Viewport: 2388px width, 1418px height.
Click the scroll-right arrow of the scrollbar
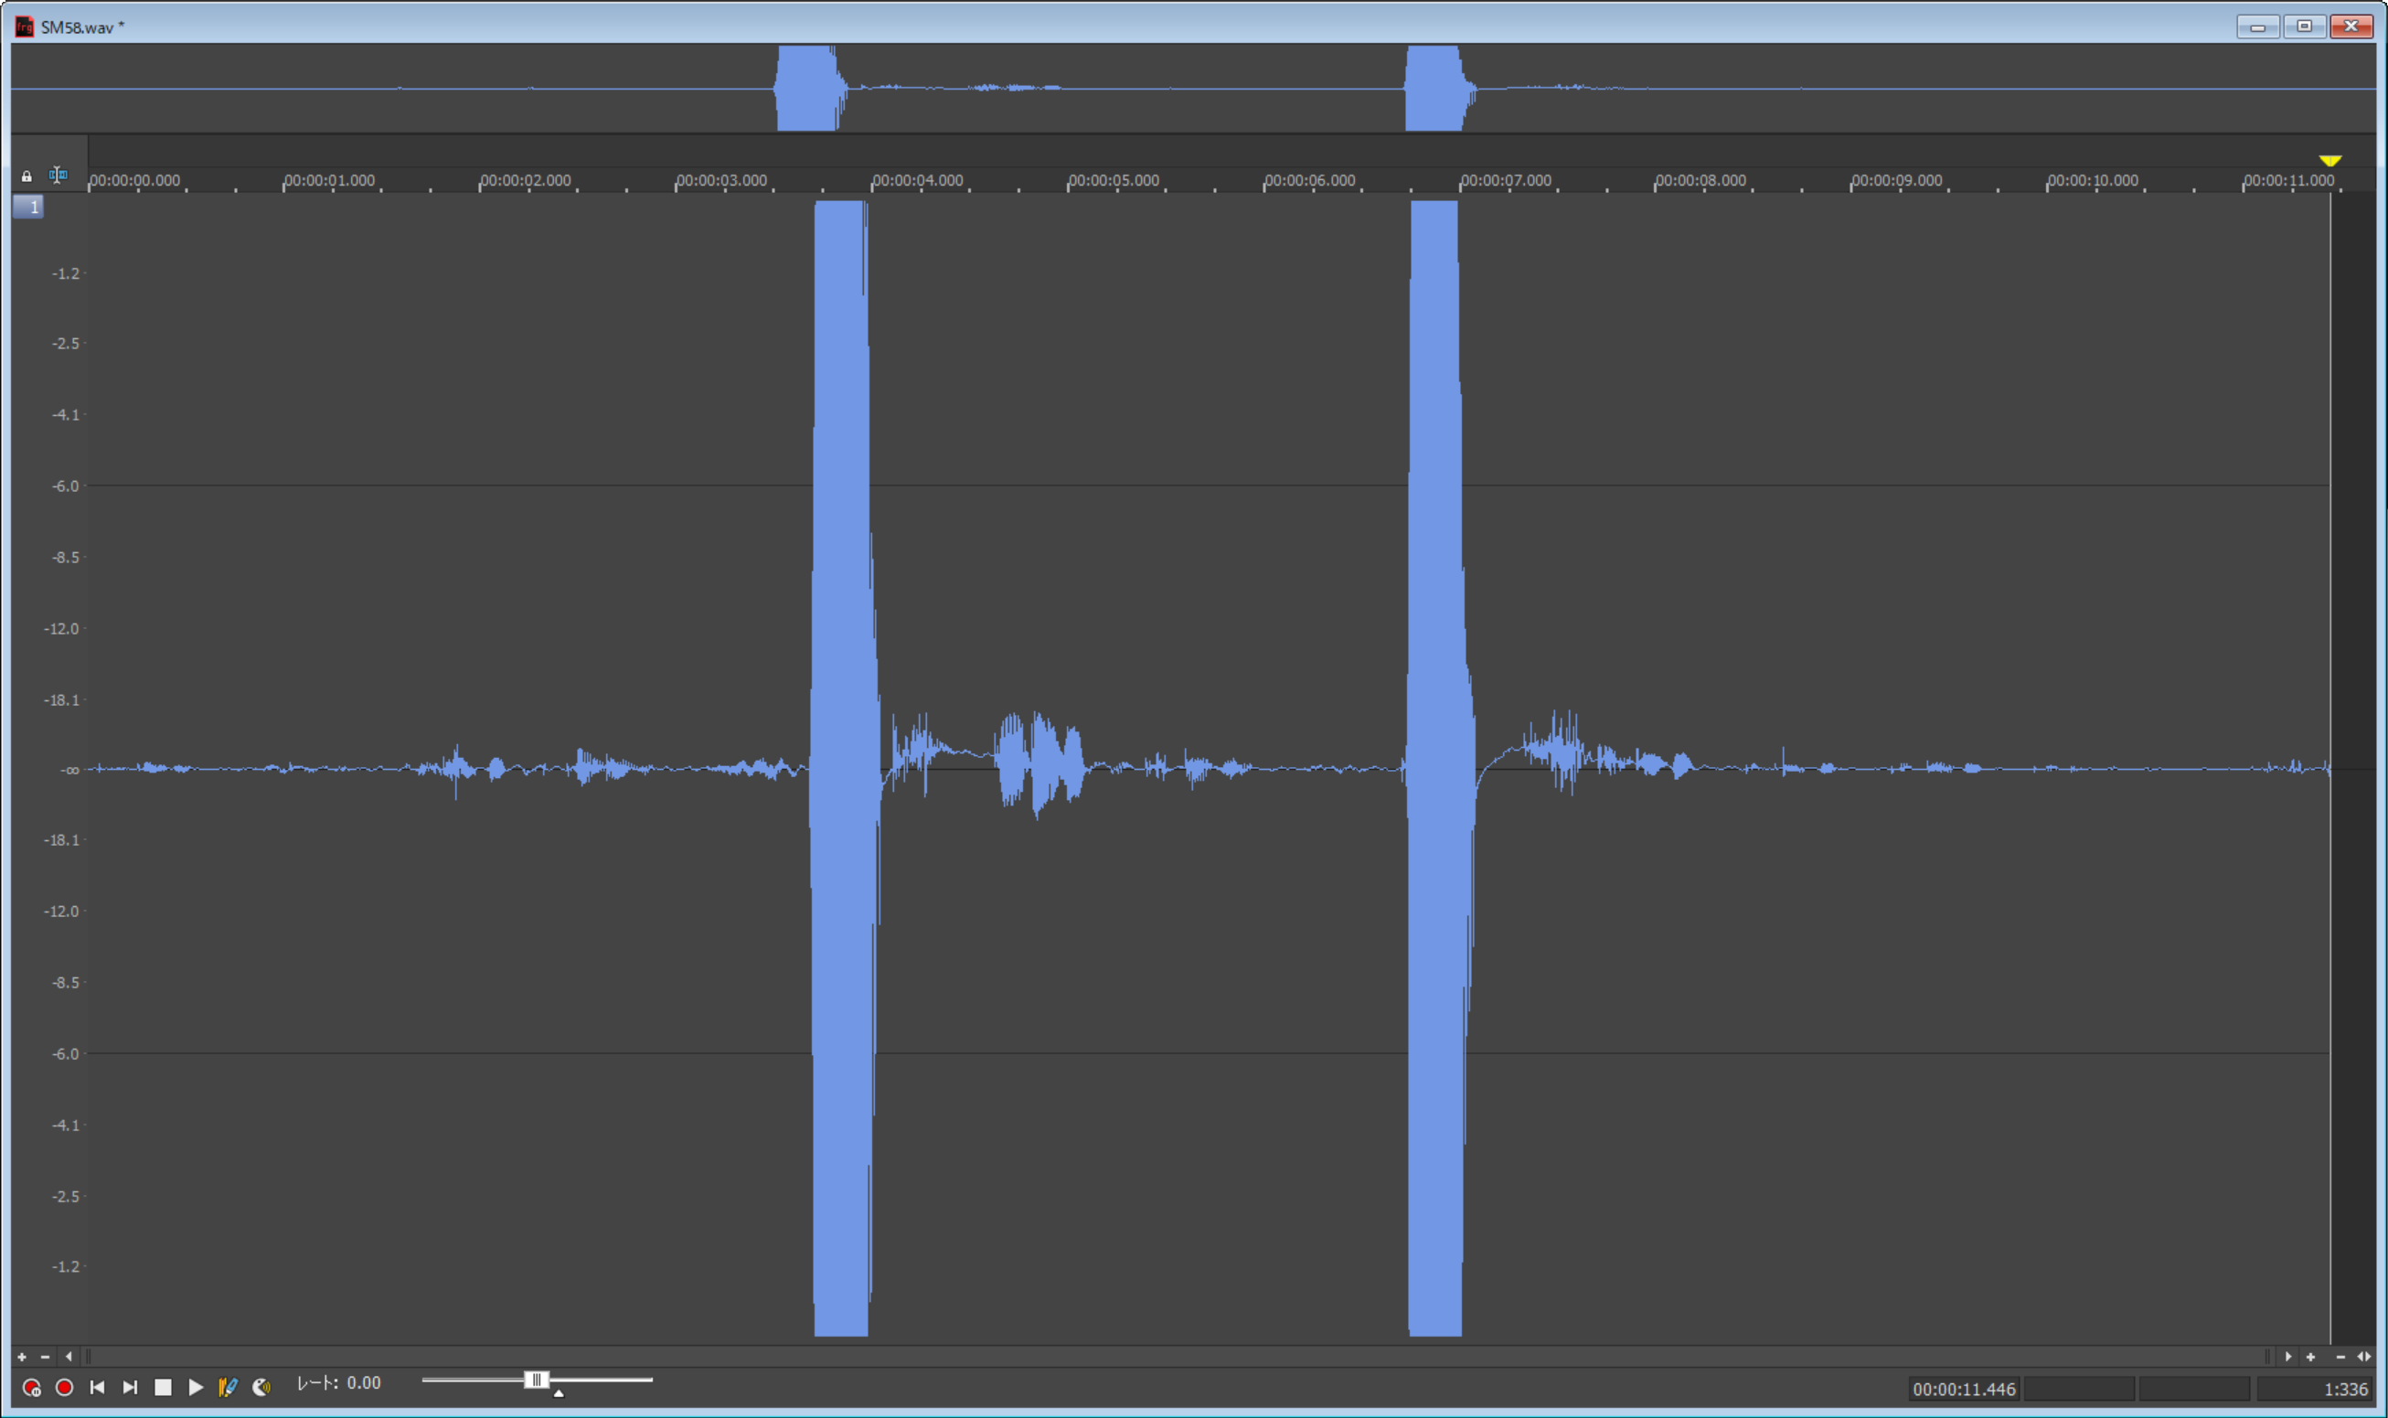coord(2288,1357)
